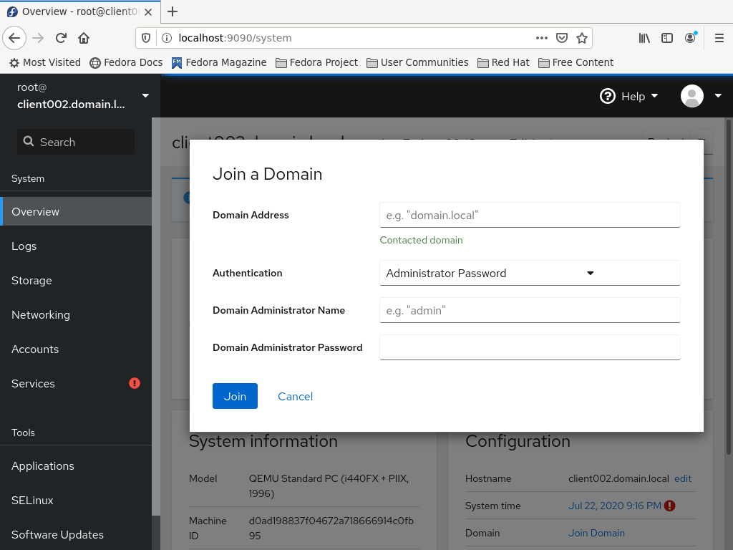The height and width of the screenshot is (550, 733).
Task: Click the page vertical scrollbar
Action: click(x=728, y=286)
